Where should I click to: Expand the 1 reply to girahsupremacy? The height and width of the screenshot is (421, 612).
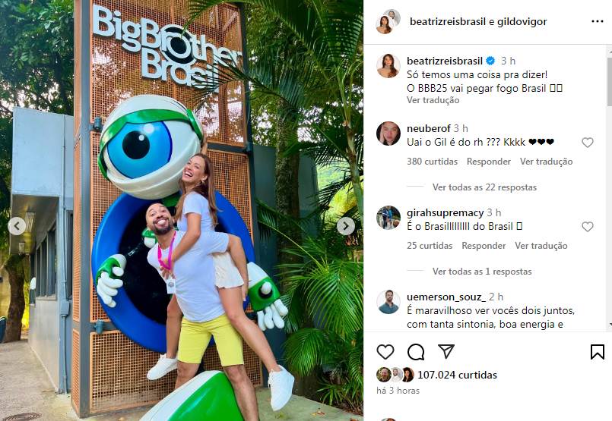pos(482,272)
